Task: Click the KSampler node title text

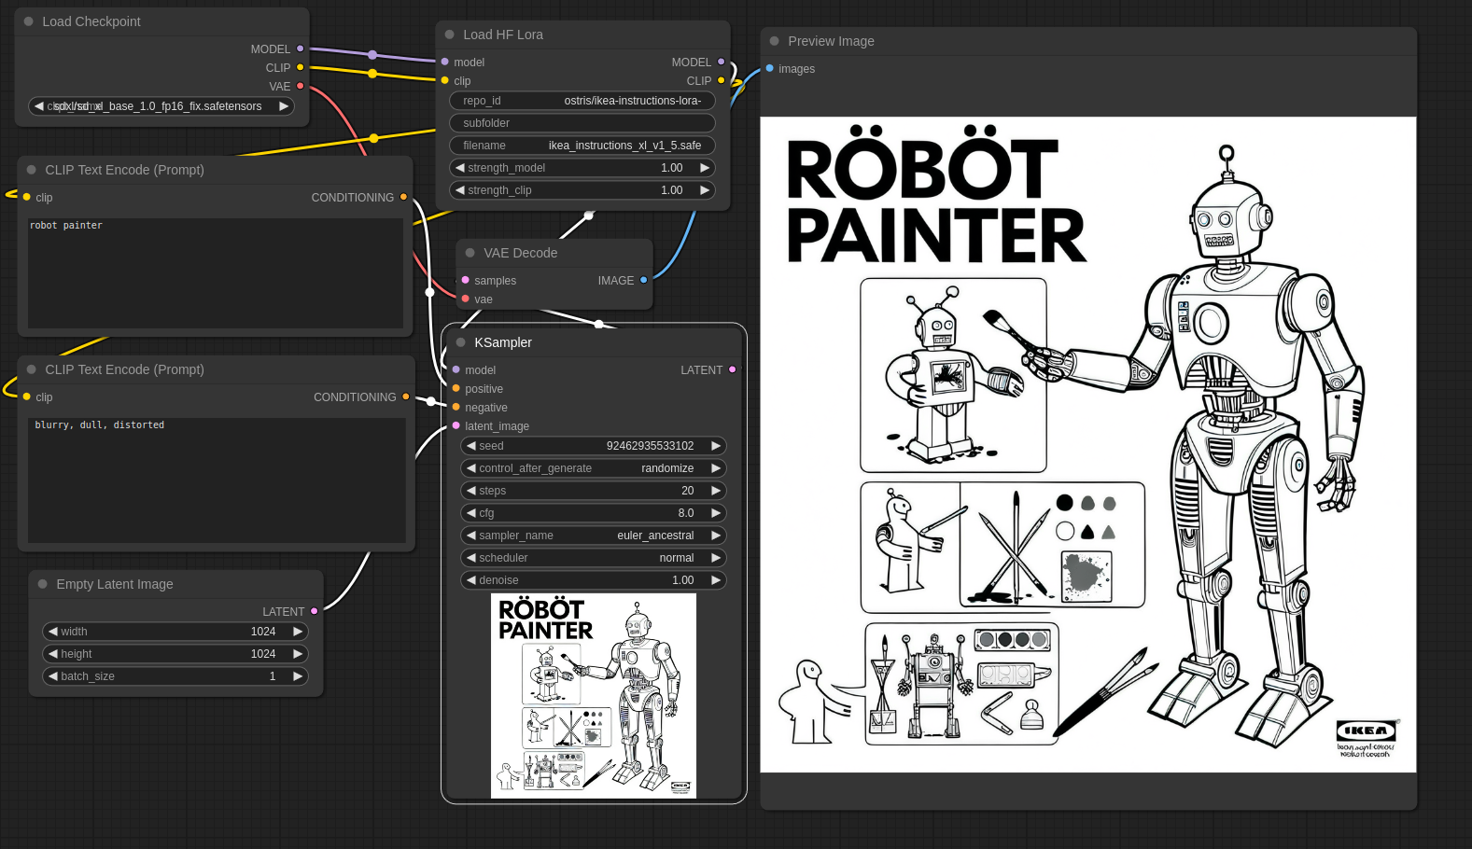Action: point(503,342)
